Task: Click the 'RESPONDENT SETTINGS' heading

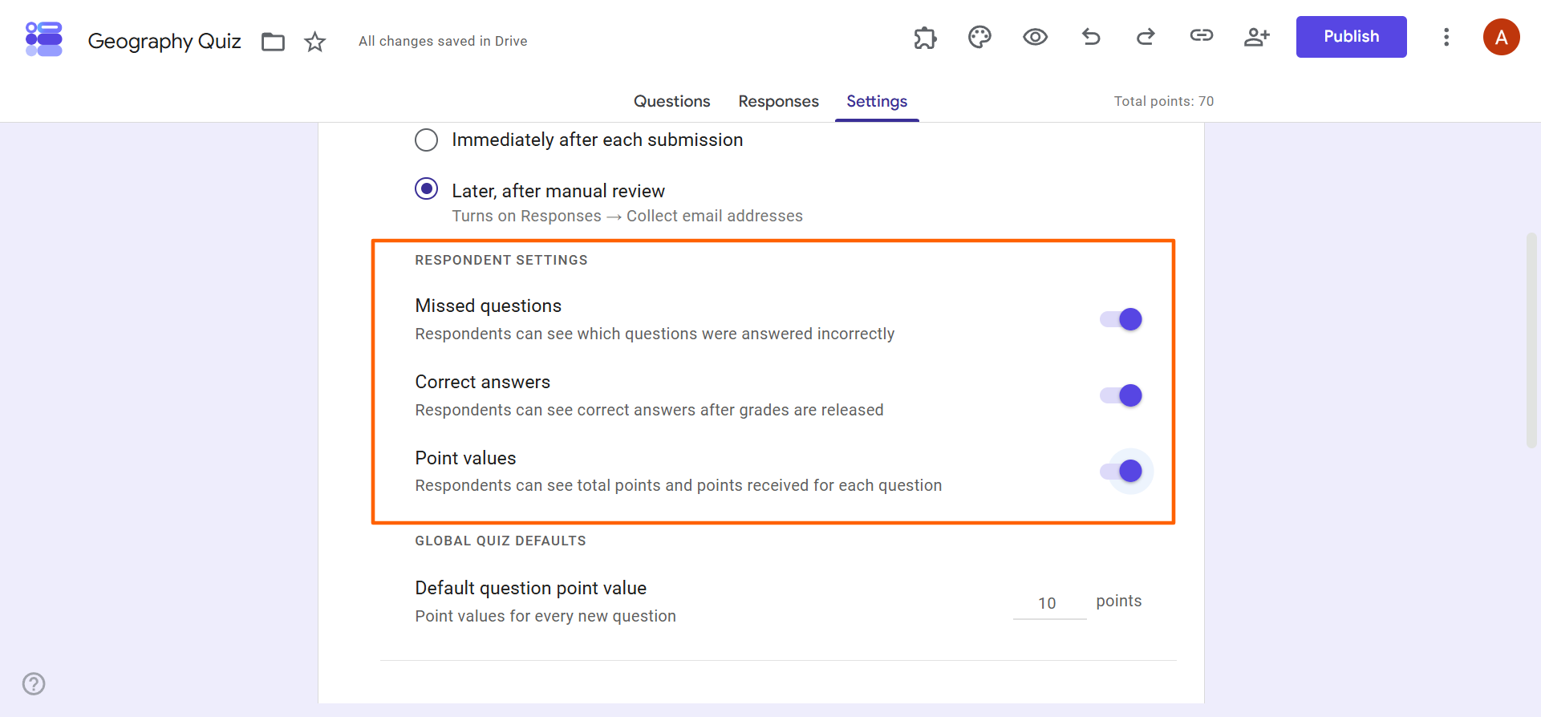Action: point(501,260)
